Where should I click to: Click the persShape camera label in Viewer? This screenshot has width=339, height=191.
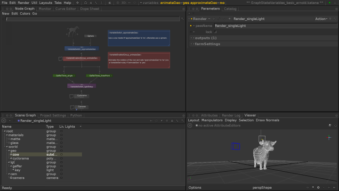coord(262,187)
